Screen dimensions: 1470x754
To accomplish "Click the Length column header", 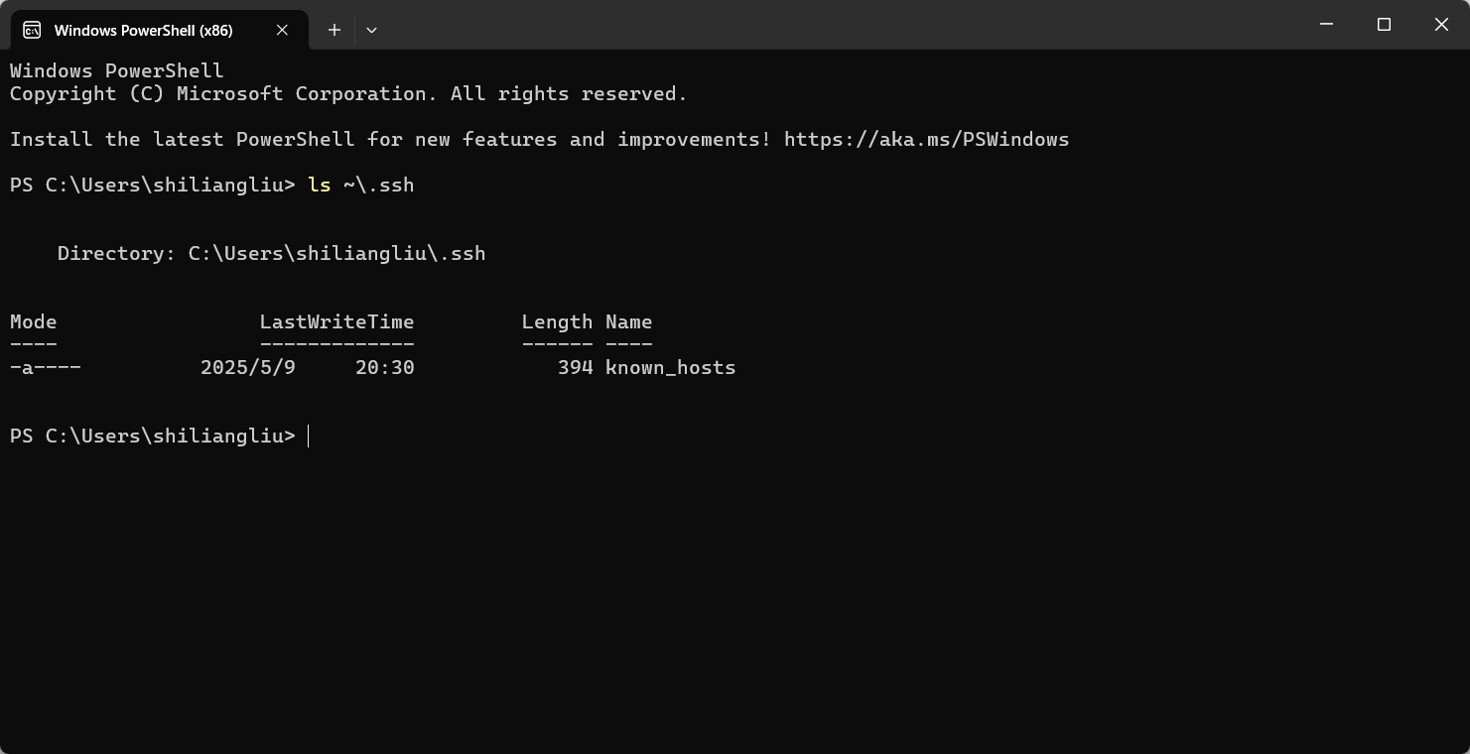I will [x=557, y=321].
